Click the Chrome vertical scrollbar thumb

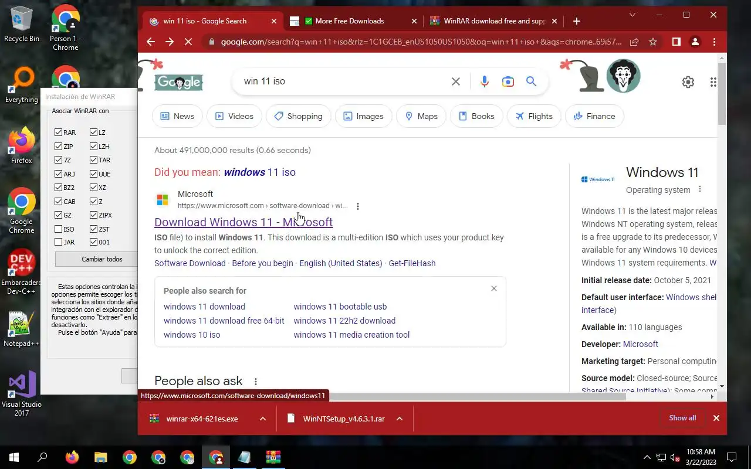[722, 94]
